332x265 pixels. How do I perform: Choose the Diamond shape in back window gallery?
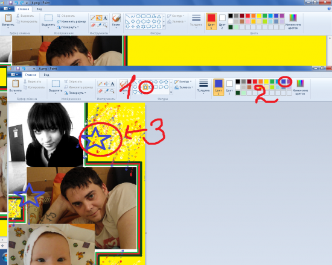(x=133, y=21)
